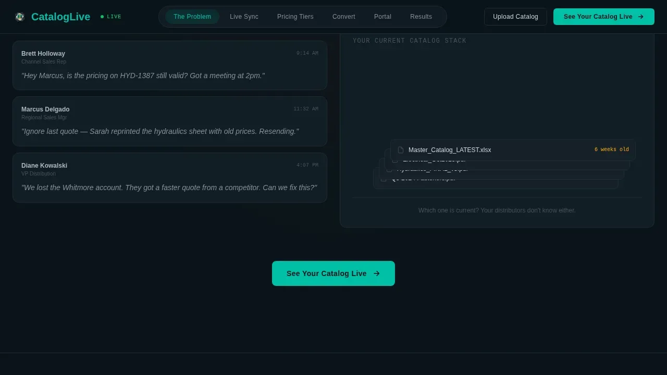This screenshot has width=667, height=375.
Task: Click the quote about HYD-1387 pricing
Action: coord(143,76)
